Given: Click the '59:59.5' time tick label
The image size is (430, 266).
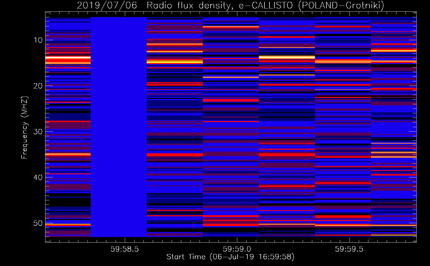Looking at the screenshot, I should 349,249.
